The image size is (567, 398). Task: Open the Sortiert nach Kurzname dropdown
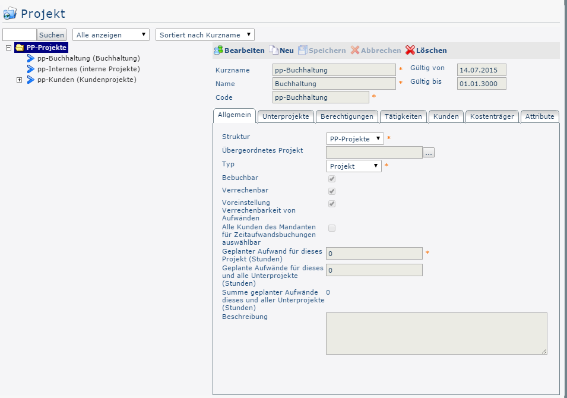(x=205, y=35)
